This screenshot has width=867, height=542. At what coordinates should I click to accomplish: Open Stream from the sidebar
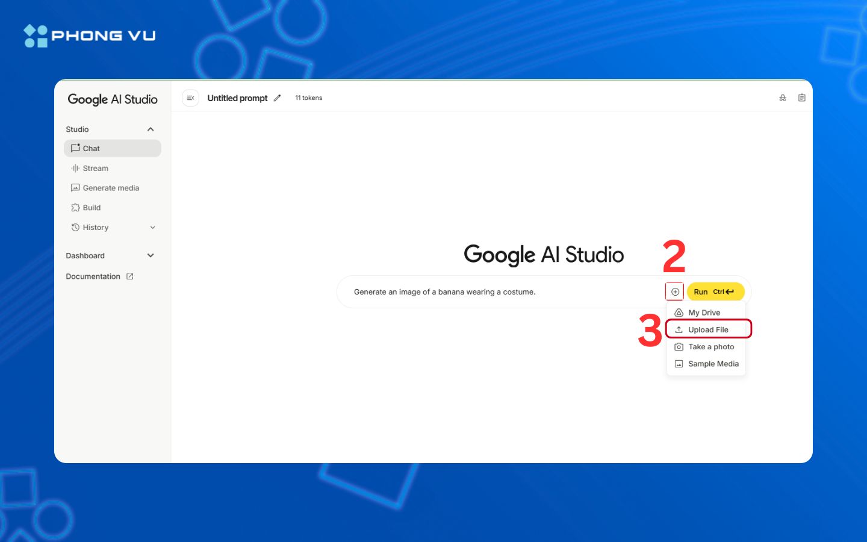coord(95,169)
